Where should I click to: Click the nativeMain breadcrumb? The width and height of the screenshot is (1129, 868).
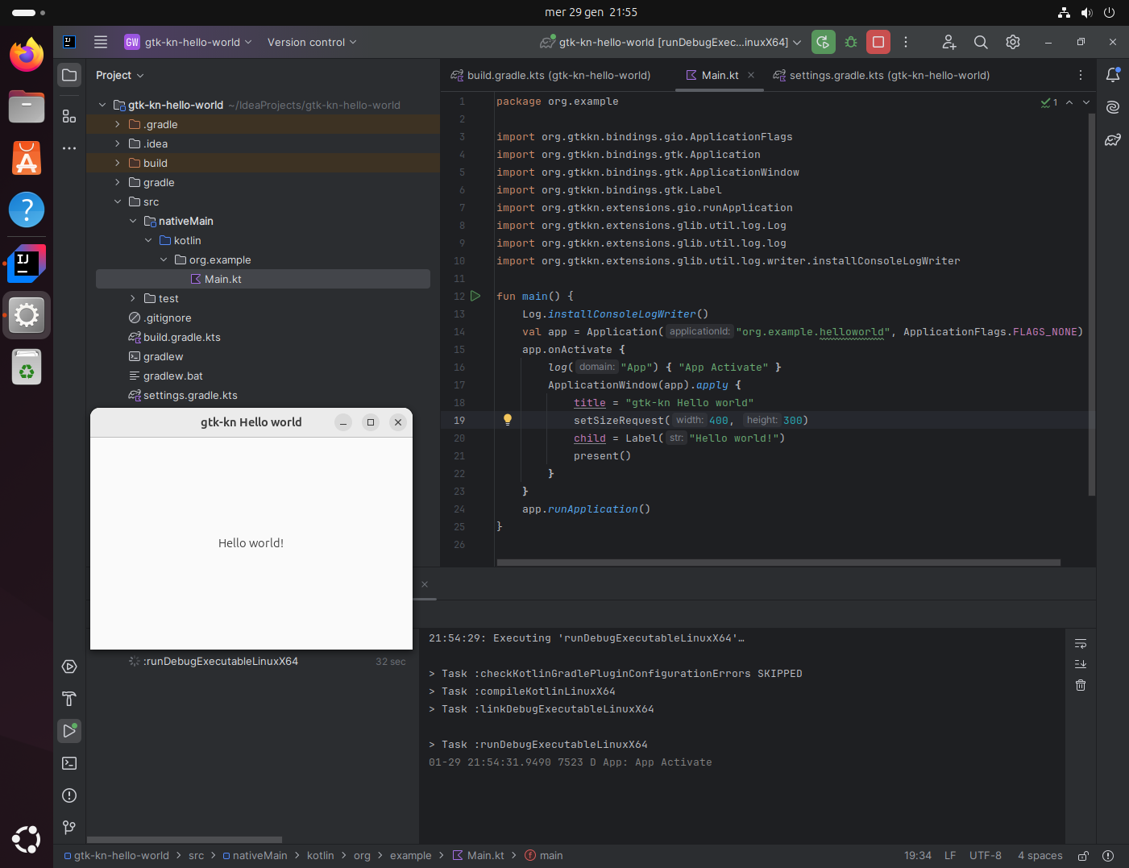click(255, 856)
